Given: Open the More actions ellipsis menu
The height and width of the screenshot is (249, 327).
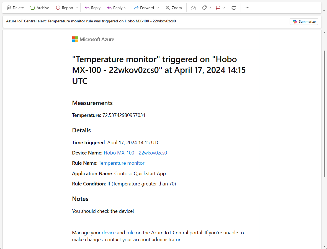Looking at the screenshot, I should click(248, 8).
